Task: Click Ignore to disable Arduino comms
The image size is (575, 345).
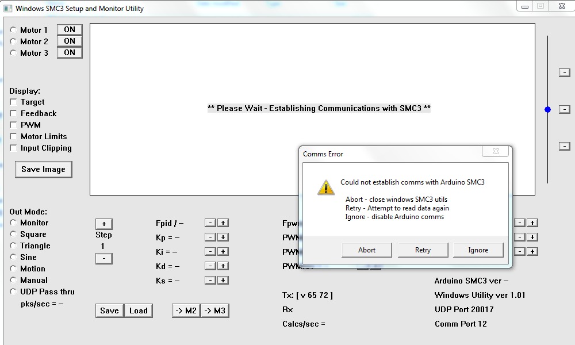Action: tap(478, 250)
